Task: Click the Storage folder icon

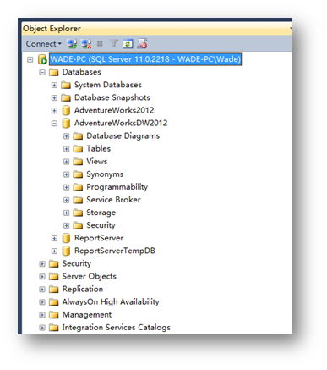Action: [78, 213]
